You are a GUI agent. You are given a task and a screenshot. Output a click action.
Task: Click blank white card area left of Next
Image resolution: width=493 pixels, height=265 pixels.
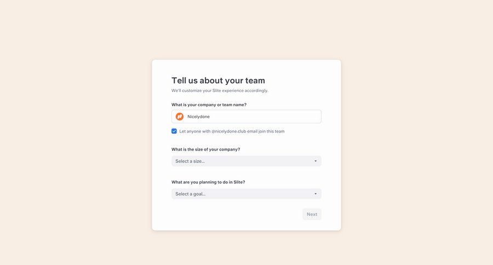tap(230, 214)
